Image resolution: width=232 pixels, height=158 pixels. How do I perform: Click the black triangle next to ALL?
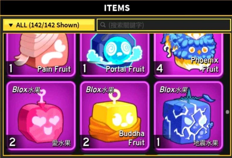pos(11,25)
